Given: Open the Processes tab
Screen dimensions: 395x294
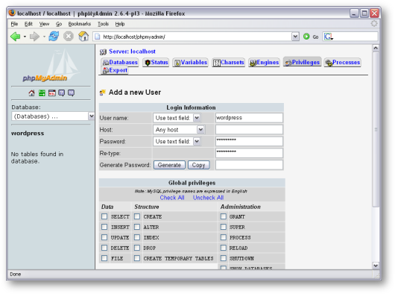Looking at the screenshot, I should click(x=343, y=62).
